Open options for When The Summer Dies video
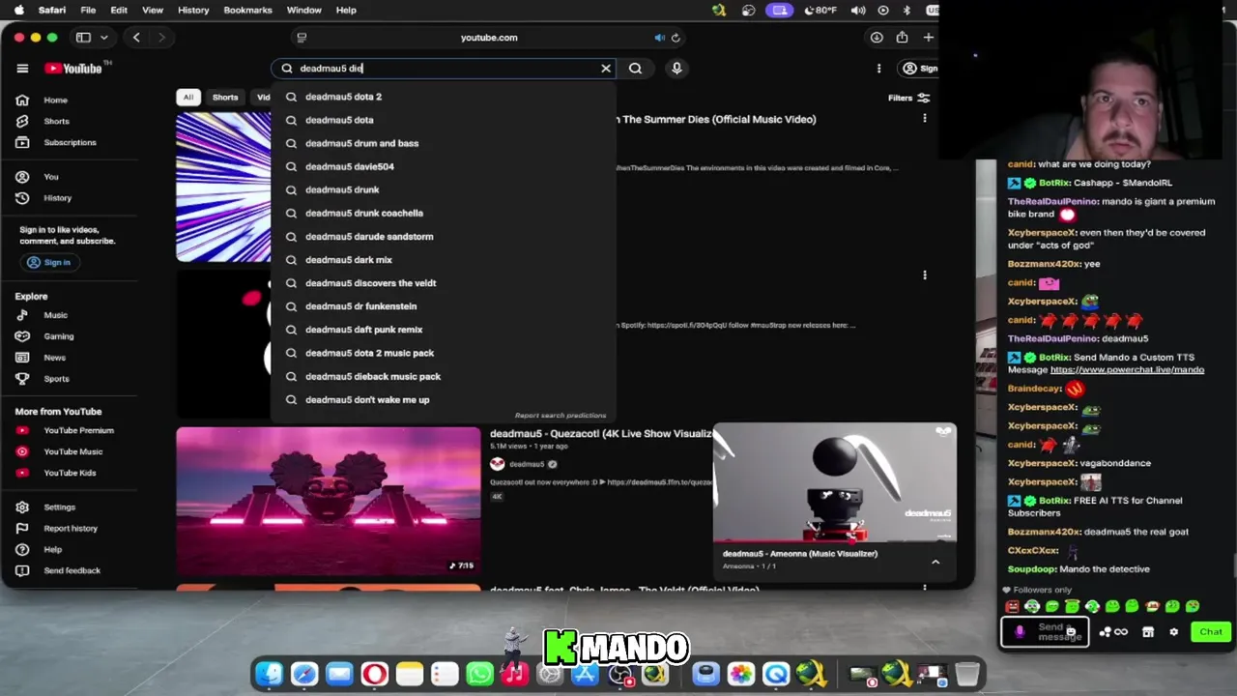Image resolution: width=1237 pixels, height=696 pixels. pos(925,118)
